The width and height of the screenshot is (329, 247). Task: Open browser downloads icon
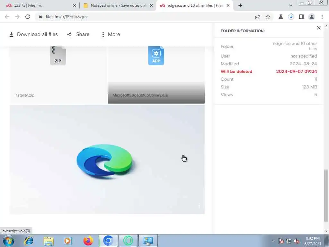pyautogui.click(x=291, y=17)
